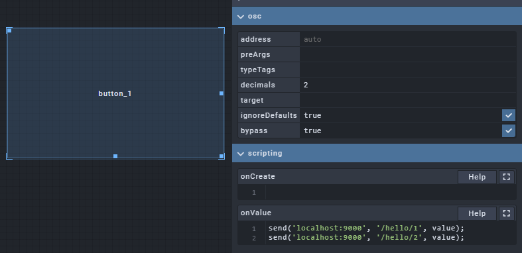Open Help for onCreate script
The height and width of the screenshot is (253, 522).
coord(477,177)
